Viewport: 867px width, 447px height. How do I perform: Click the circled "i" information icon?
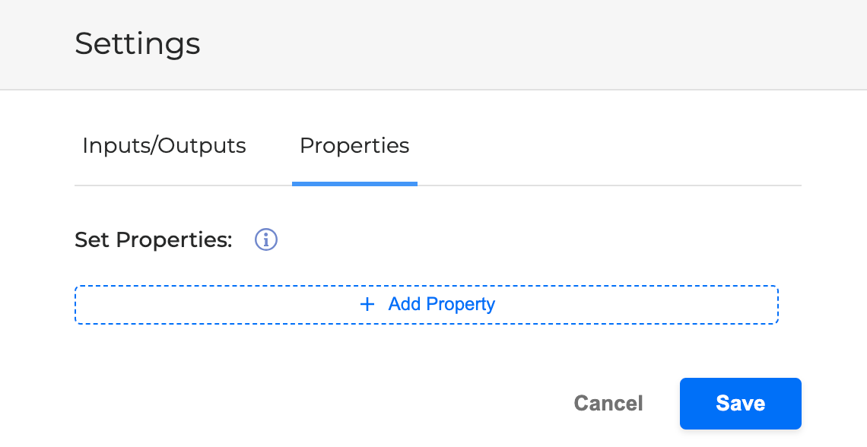tap(265, 240)
